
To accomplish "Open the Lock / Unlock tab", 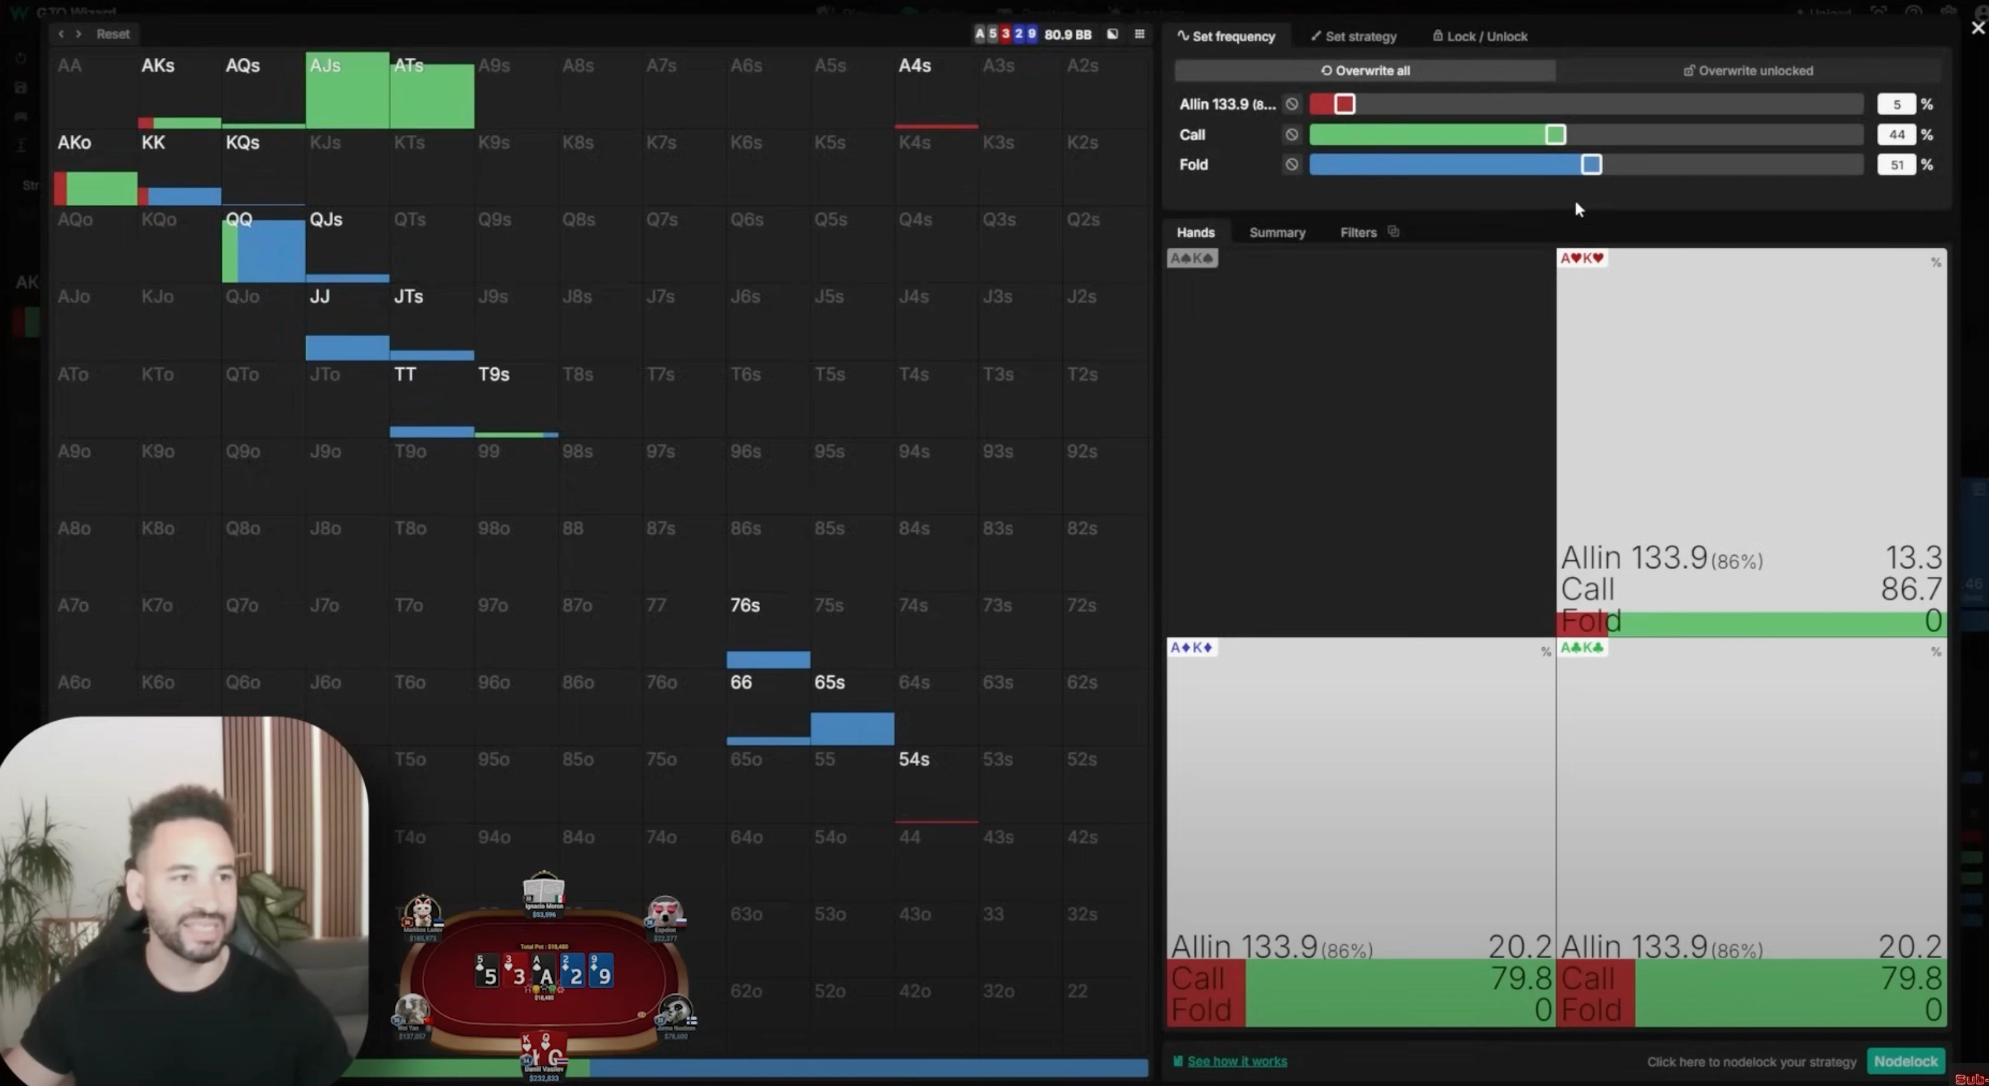I will [x=1480, y=36].
